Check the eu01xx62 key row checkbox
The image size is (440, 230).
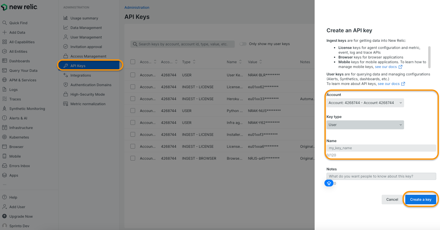133,87
